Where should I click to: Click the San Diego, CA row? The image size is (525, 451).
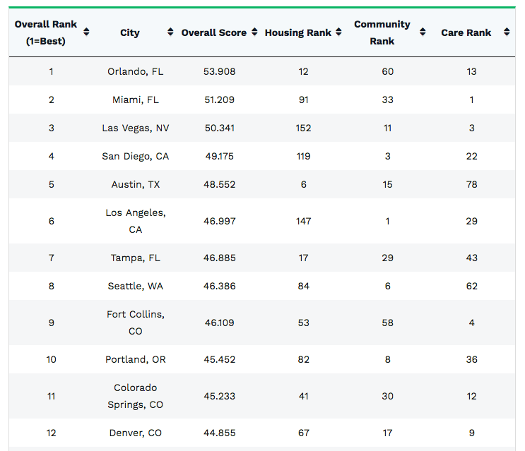tap(136, 156)
